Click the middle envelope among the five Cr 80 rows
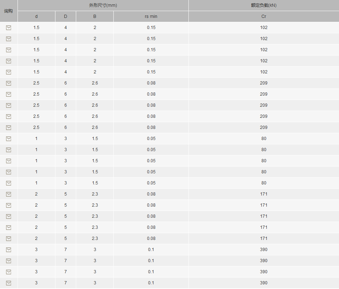 9,161
